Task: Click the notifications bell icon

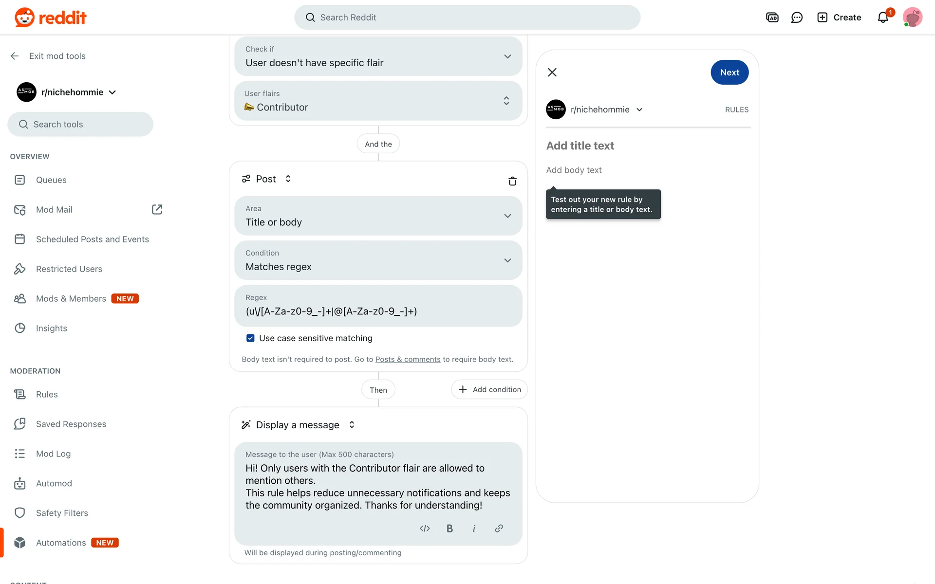Action: 883,18
